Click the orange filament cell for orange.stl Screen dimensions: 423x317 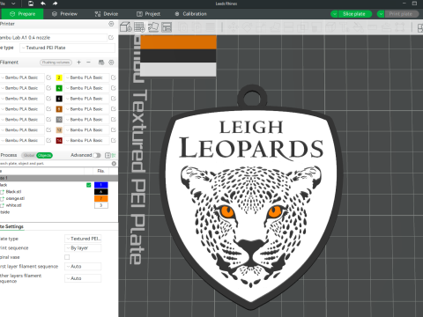[x=101, y=199]
